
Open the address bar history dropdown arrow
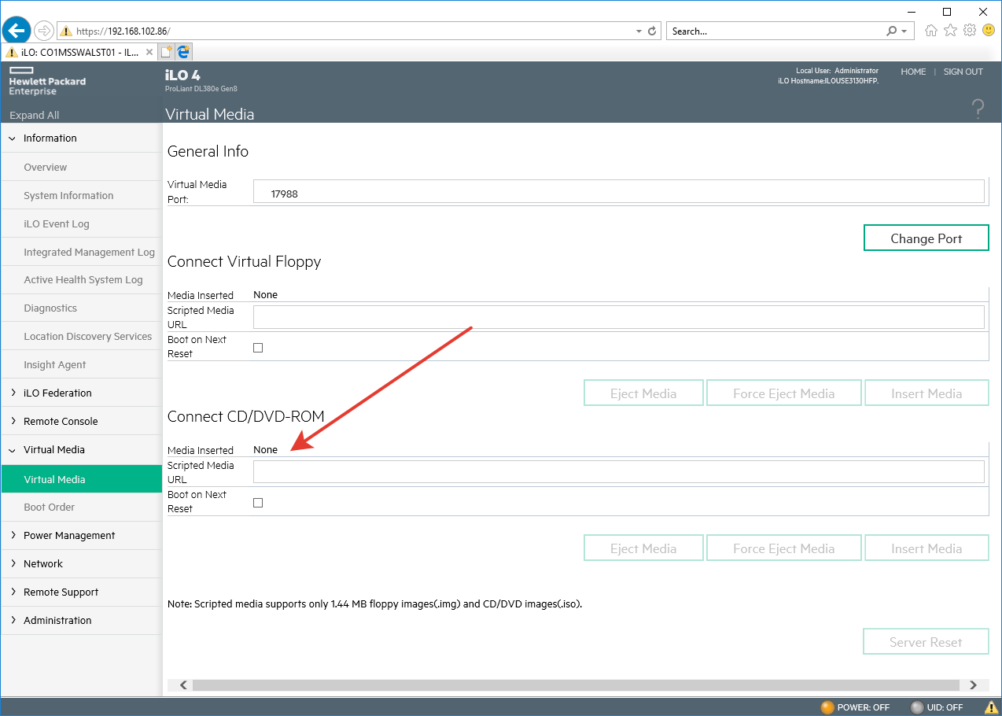click(x=639, y=31)
